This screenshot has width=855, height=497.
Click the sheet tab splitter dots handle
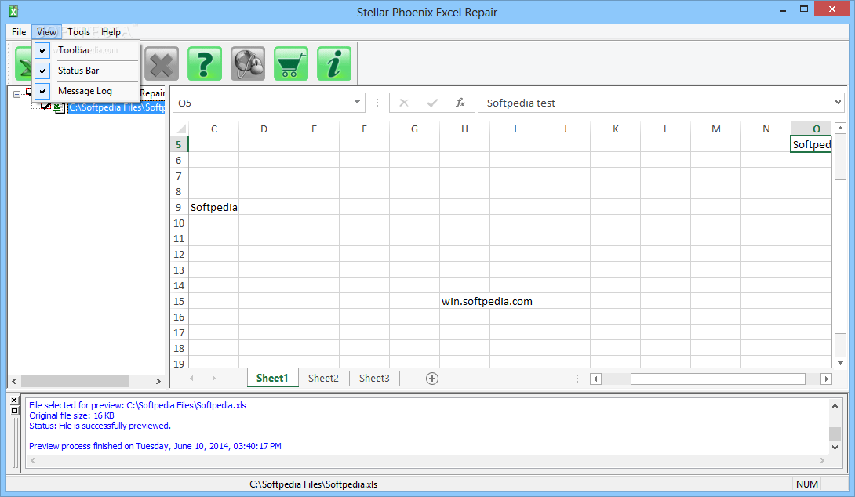coord(577,378)
